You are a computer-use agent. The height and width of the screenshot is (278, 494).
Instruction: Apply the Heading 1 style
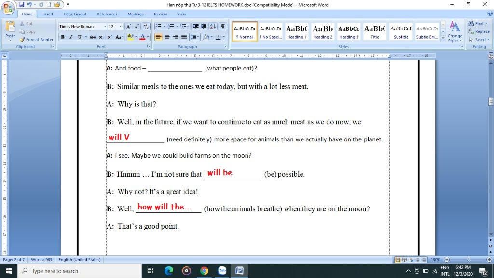click(297, 31)
